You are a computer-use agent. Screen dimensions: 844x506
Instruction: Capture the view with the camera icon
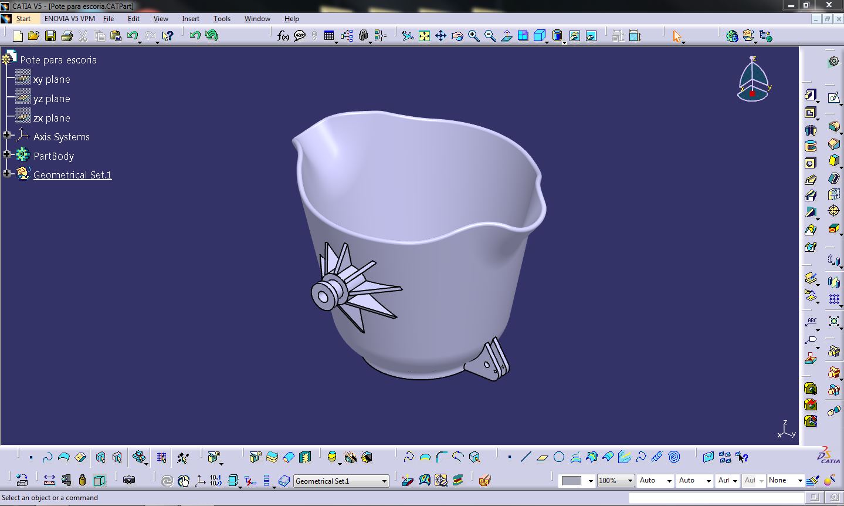click(x=129, y=480)
